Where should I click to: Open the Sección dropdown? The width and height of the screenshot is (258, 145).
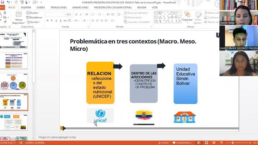click(x=33, y=22)
